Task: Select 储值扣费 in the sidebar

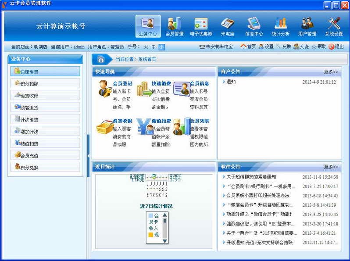Action: pos(45,143)
